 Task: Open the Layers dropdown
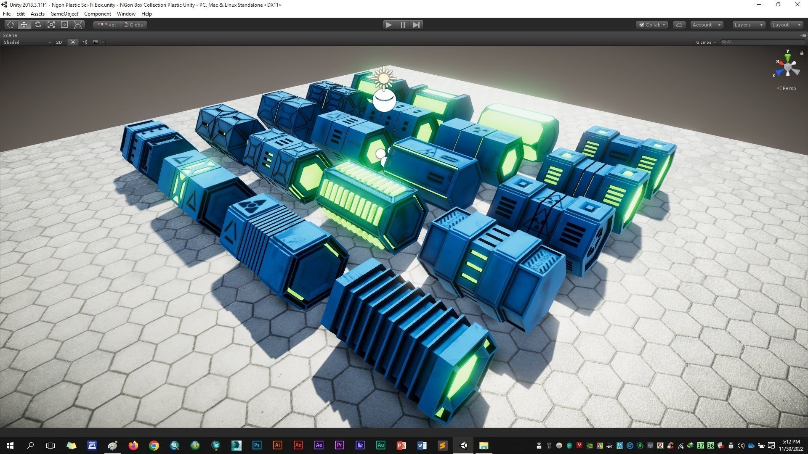748,25
